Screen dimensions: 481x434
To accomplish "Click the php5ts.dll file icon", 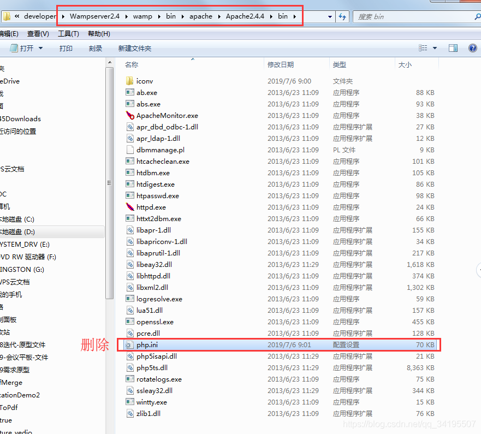I will click(x=130, y=368).
